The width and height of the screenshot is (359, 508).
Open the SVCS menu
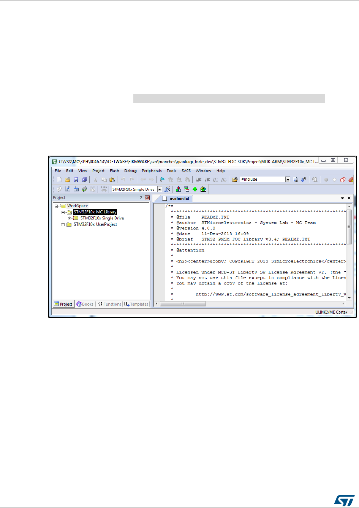point(186,171)
